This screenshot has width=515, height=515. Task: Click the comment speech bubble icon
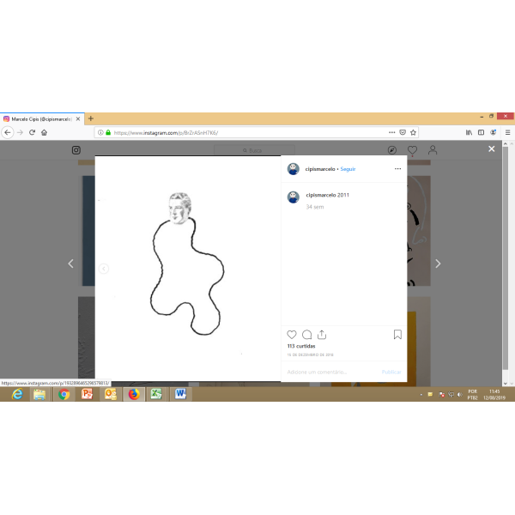click(306, 335)
